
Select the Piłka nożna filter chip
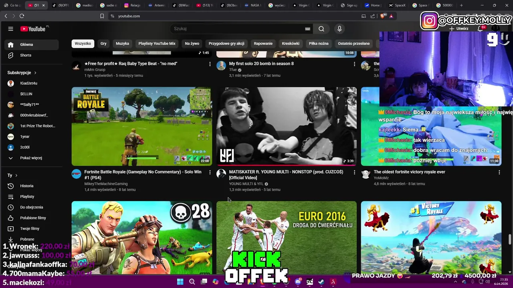319,44
